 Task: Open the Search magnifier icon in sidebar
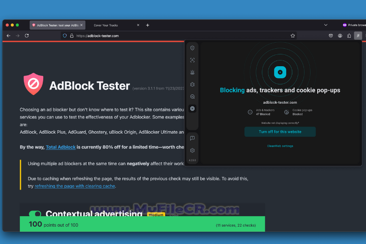point(192,97)
